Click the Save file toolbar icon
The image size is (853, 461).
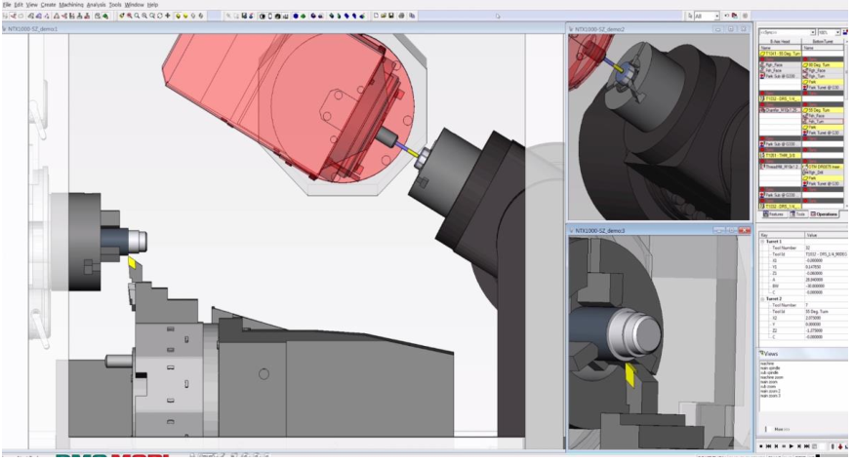(x=390, y=17)
